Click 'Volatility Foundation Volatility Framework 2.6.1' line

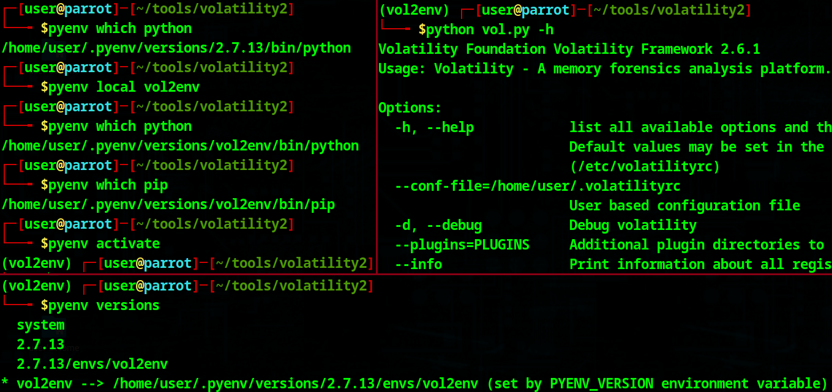569,49
